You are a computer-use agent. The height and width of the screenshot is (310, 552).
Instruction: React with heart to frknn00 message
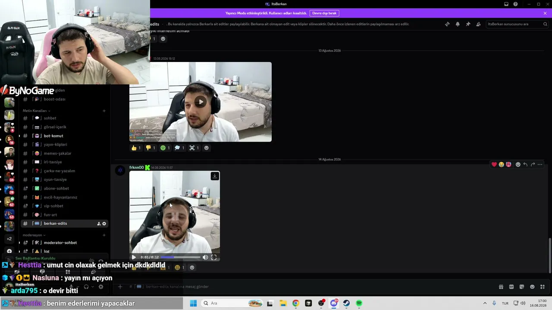click(x=494, y=164)
